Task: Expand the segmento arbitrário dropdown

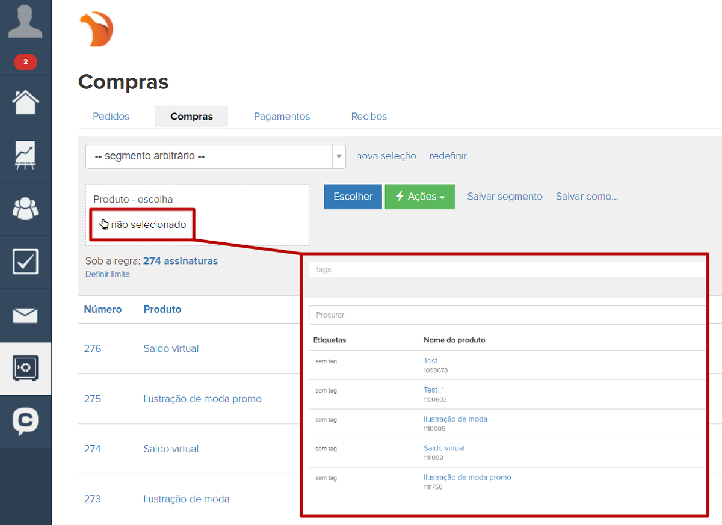Action: (x=215, y=156)
